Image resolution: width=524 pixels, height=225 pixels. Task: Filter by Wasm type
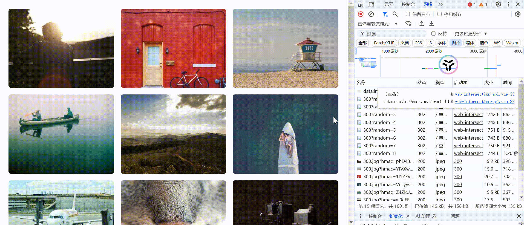click(512, 43)
